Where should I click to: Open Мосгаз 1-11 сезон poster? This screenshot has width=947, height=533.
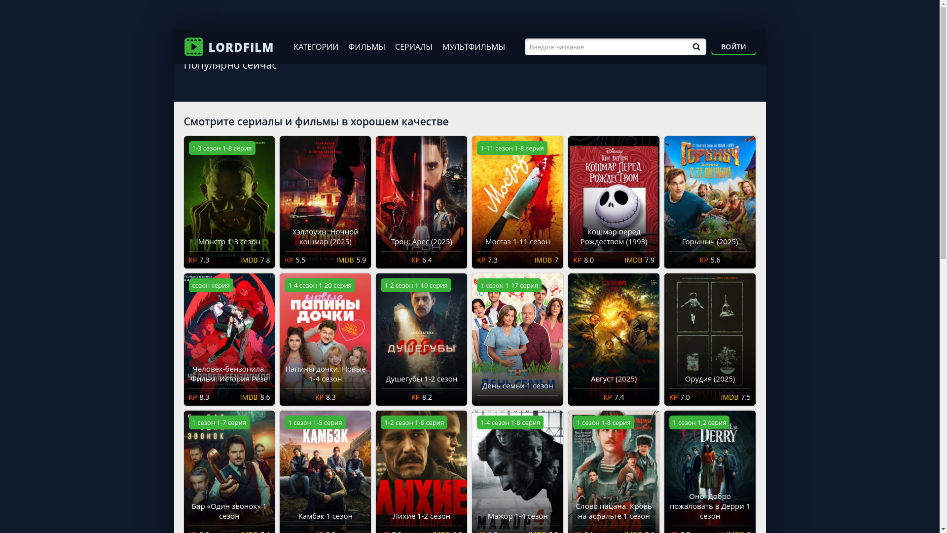point(517,202)
